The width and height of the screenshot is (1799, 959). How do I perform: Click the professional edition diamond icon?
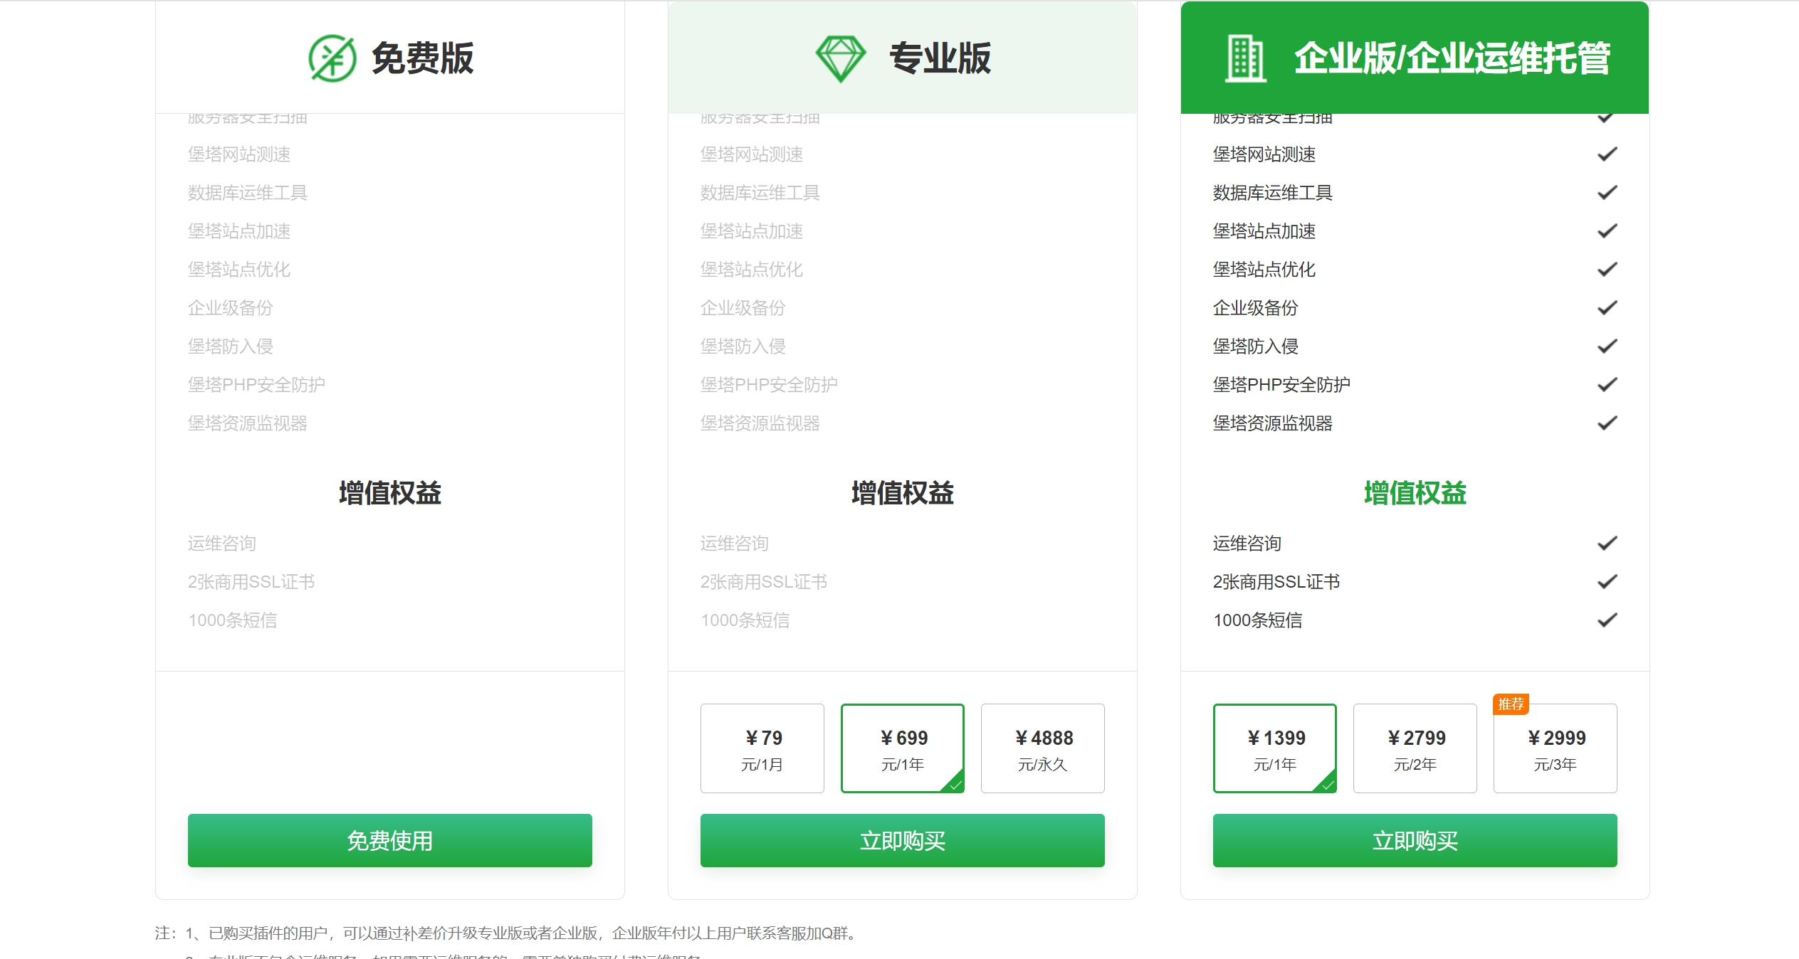[840, 58]
